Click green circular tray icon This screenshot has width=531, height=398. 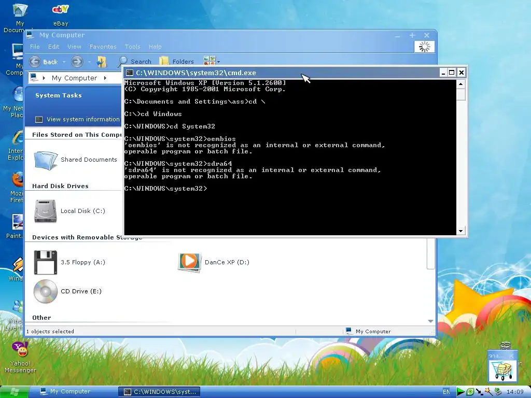470,392
